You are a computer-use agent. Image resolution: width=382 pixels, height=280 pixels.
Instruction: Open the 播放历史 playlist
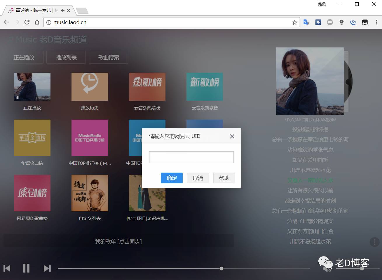(90, 87)
